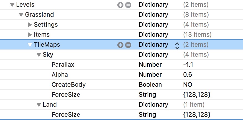Remove the TileMaps entry with minus button
243x120 pixels.
(x=128, y=45)
